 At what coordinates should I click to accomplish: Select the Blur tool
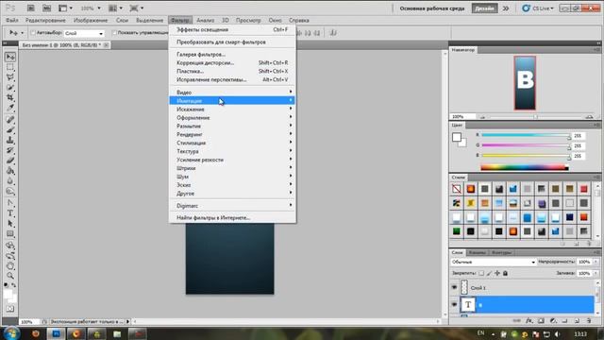(10, 181)
